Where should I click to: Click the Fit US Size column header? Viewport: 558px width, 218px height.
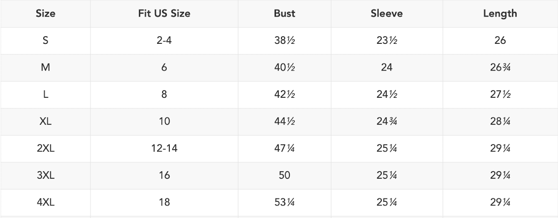tap(164, 14)
